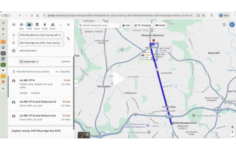Click the Search along the route field

coord(99,25)
